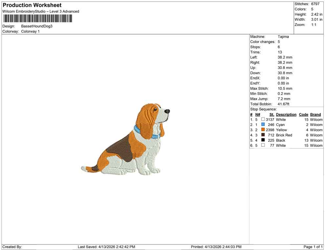This screenshot has height=250, width=325.
Task: Click the Created By field in footer
Action: click(x=12, y=247)
